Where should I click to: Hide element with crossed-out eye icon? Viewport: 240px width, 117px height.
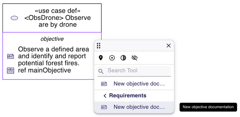134,58
